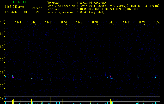The image size is (164, 104).
Task: Click the 1047 time axis label
Action: [x=110, y=22]
